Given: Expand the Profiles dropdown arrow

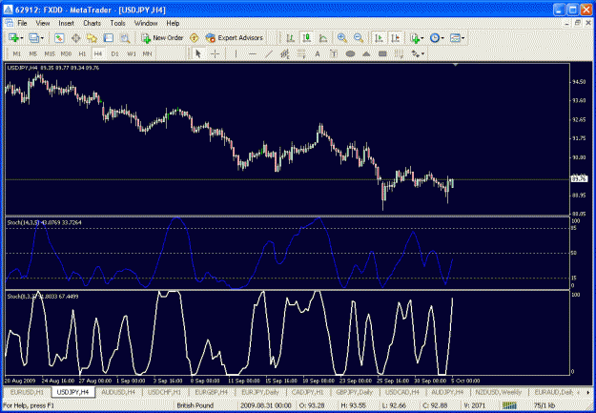Looking at the screenshot, I should (x=42, y=38).
